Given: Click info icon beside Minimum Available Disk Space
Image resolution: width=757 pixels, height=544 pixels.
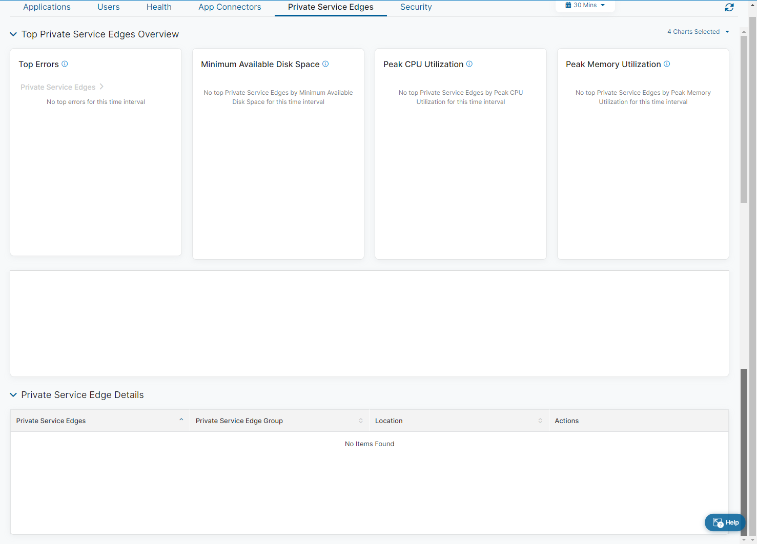Looking at the screenshot, I should 325,64.
